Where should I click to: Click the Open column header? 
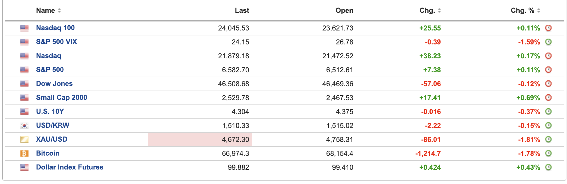point(344,11)
